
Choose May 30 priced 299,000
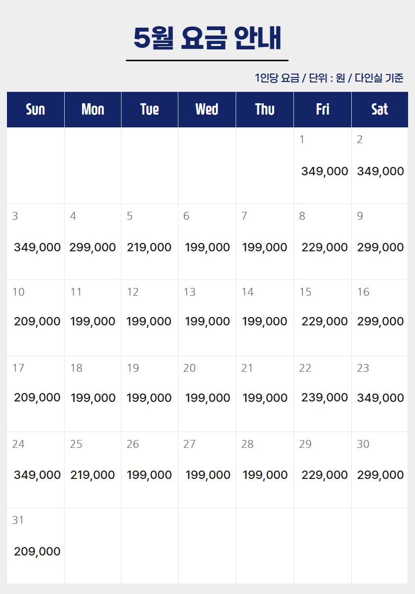pos(379,470)
